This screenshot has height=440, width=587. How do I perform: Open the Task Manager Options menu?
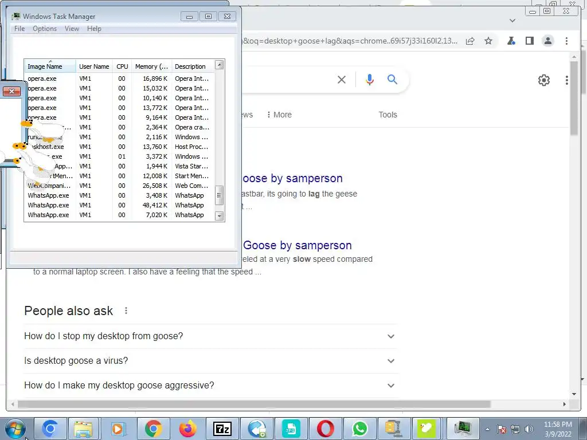tap(45, 29)
